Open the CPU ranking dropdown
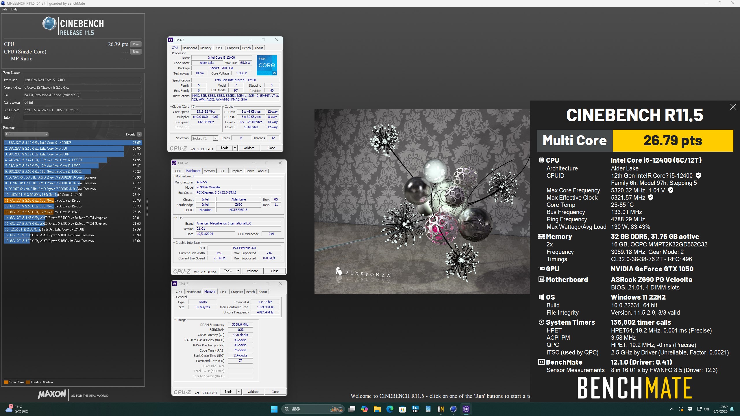This screenshot has height=416, width=740. pyautogui.click(x=26, y=134)
